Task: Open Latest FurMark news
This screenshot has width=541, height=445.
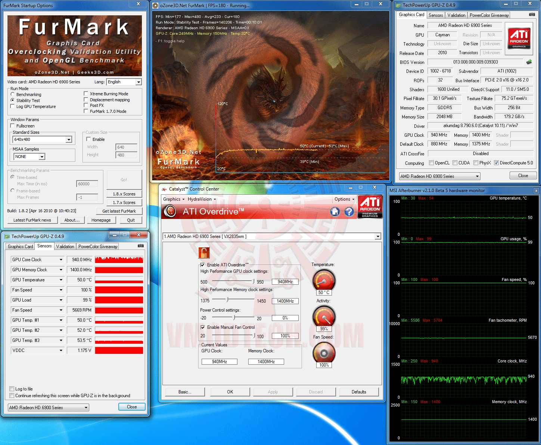Action: [x=32, y=220]
